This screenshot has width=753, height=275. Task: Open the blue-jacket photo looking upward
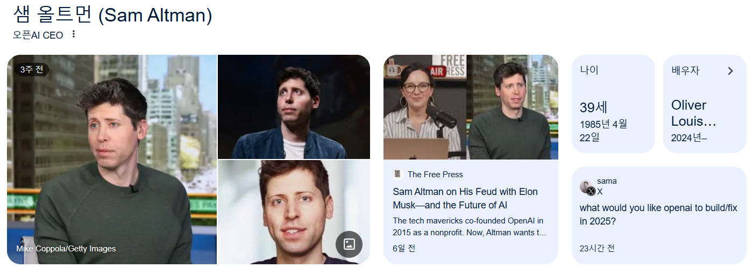coord(294,107)
